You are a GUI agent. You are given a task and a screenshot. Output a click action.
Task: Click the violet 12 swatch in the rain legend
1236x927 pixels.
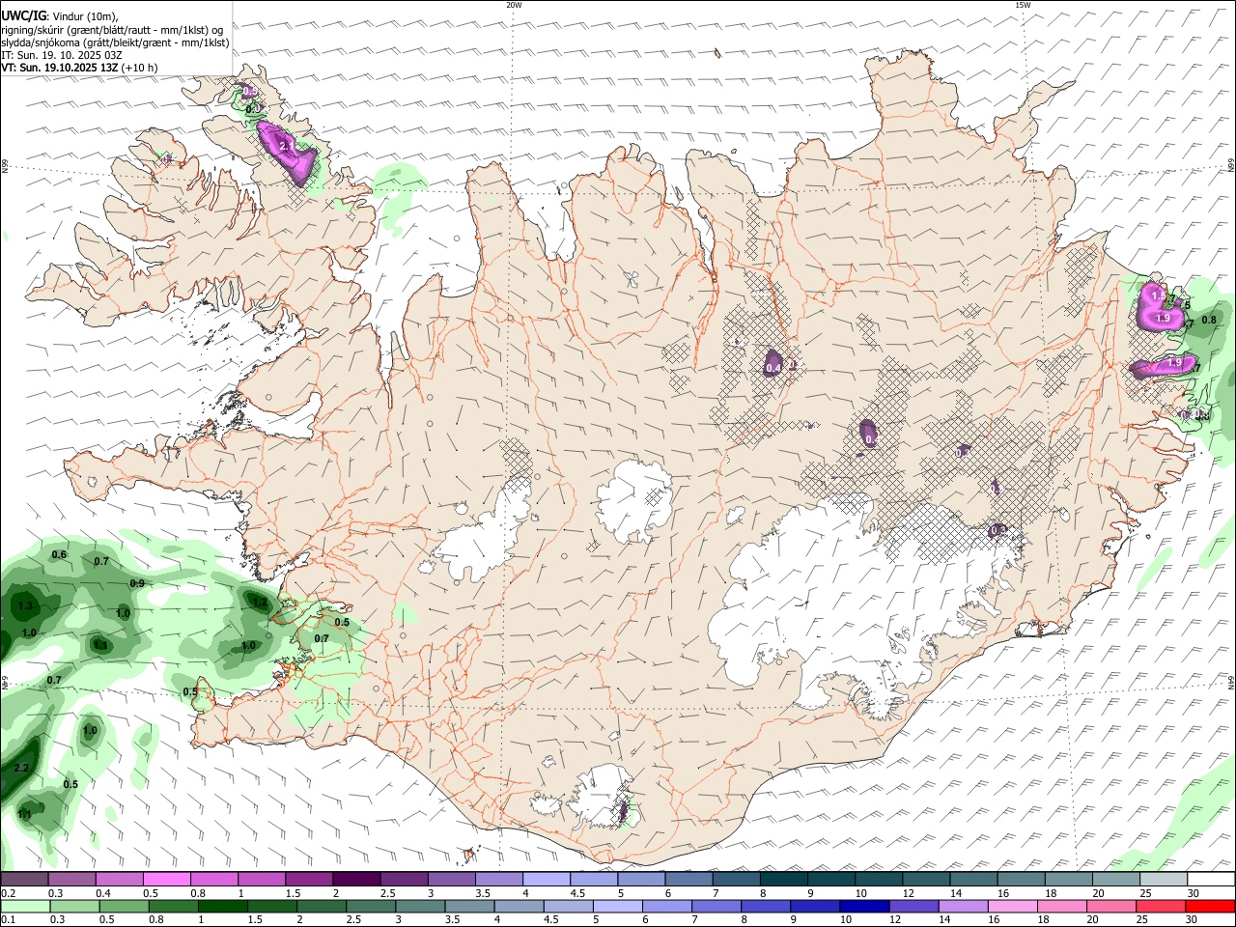[x=913, y=907]
